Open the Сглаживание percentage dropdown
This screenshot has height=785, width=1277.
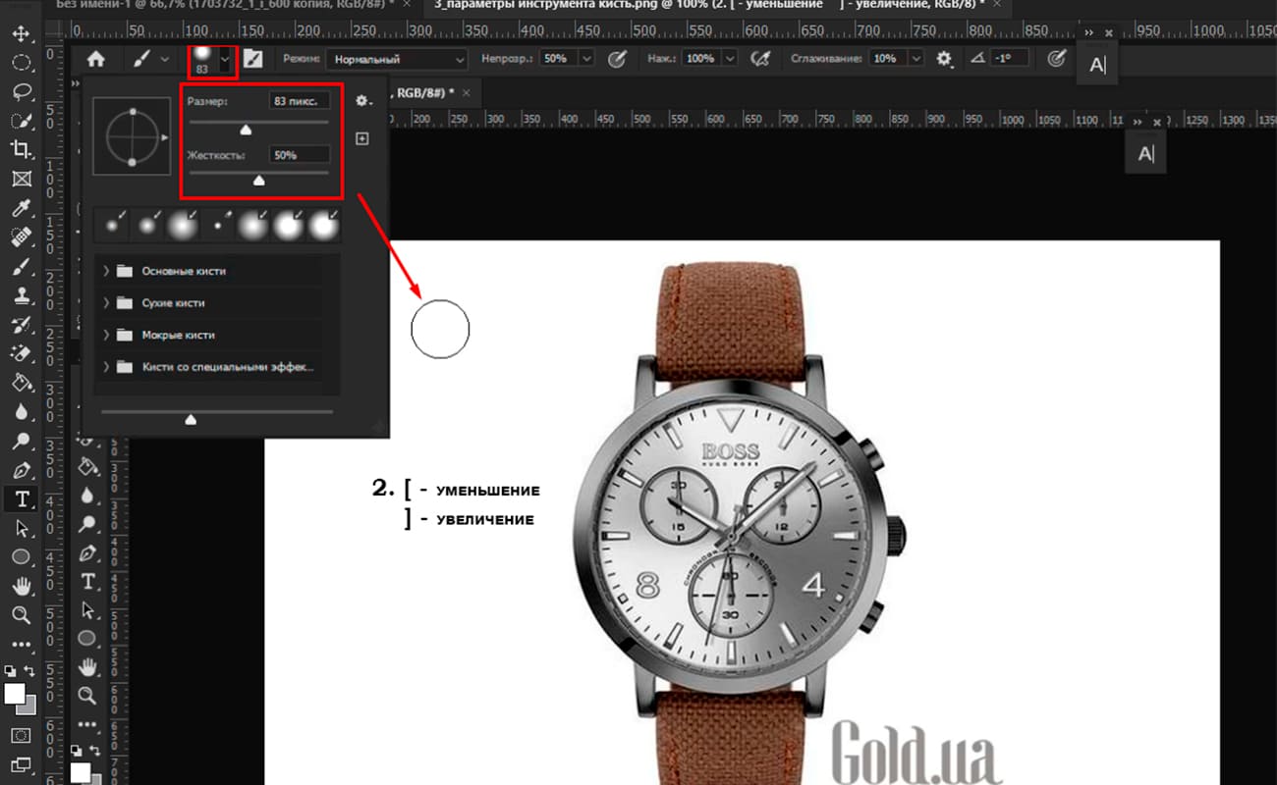tap(916, 59)
